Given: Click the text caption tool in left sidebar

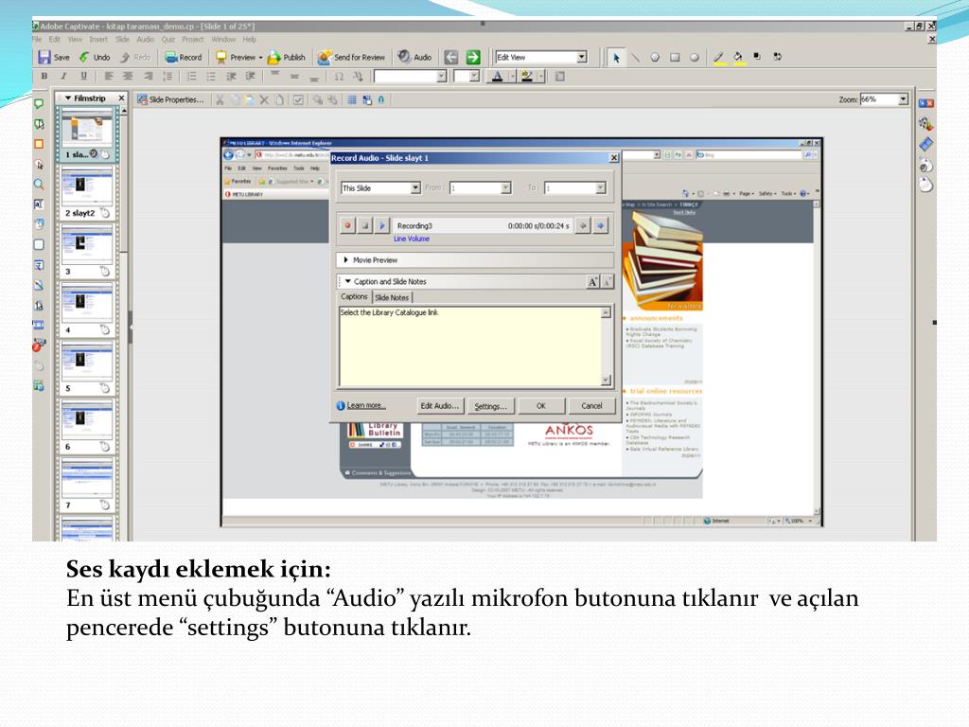Looking at the screenshot, I should click(39, 104).
